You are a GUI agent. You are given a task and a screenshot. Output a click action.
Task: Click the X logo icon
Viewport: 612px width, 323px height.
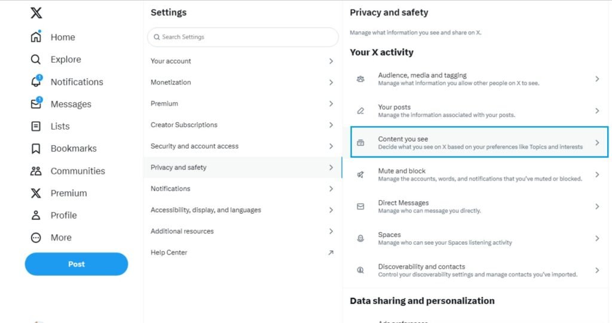[x=36, y=13]
